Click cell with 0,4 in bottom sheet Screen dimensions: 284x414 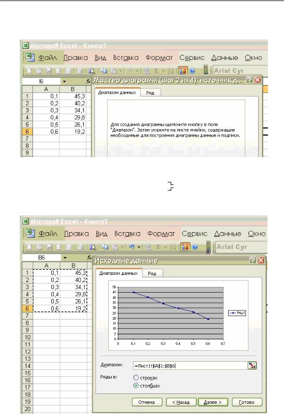tap(47, 294)
